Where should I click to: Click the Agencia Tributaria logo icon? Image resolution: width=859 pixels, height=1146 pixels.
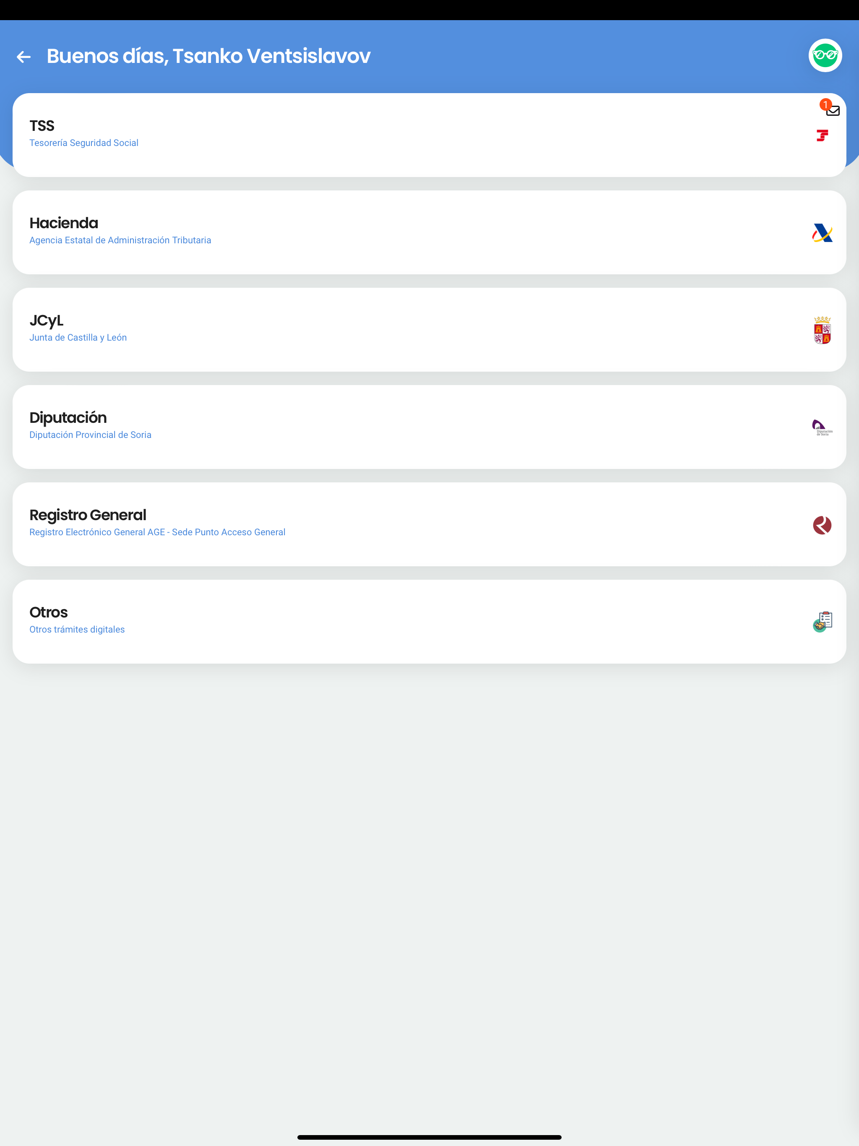click(822, 233)
